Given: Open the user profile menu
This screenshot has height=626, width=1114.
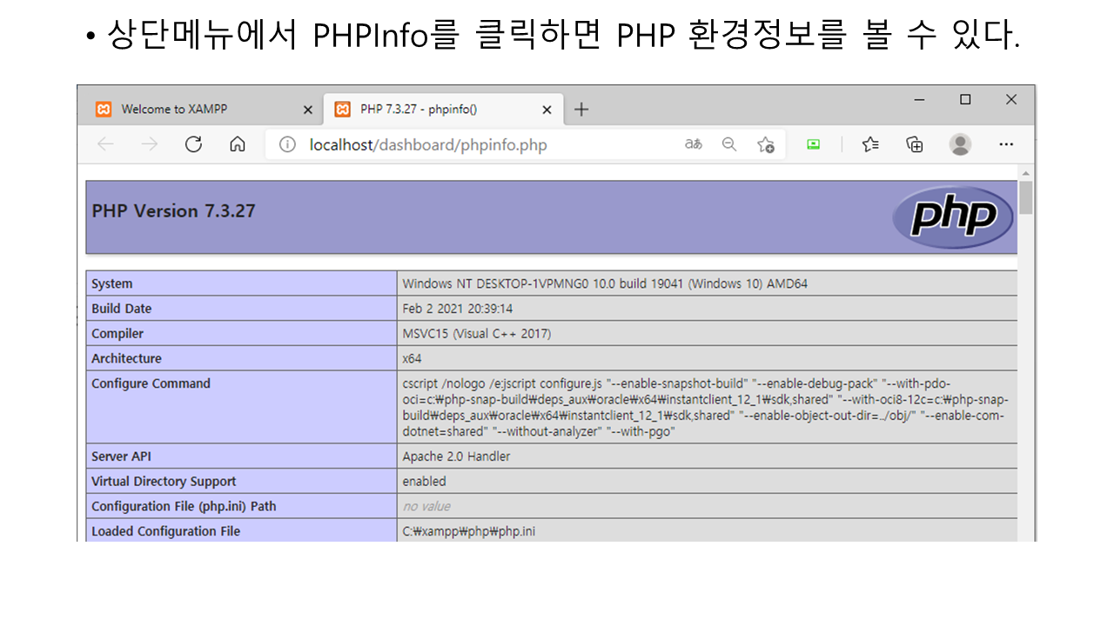Looking at the screenshot, I should (960, 145).
